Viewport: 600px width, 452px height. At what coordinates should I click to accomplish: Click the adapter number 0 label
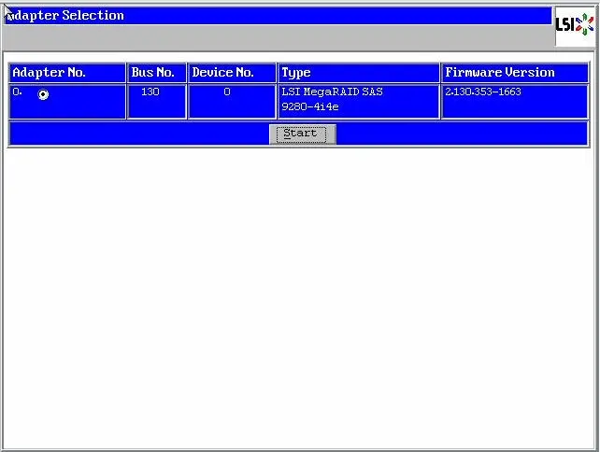click(x=17, y=92)
